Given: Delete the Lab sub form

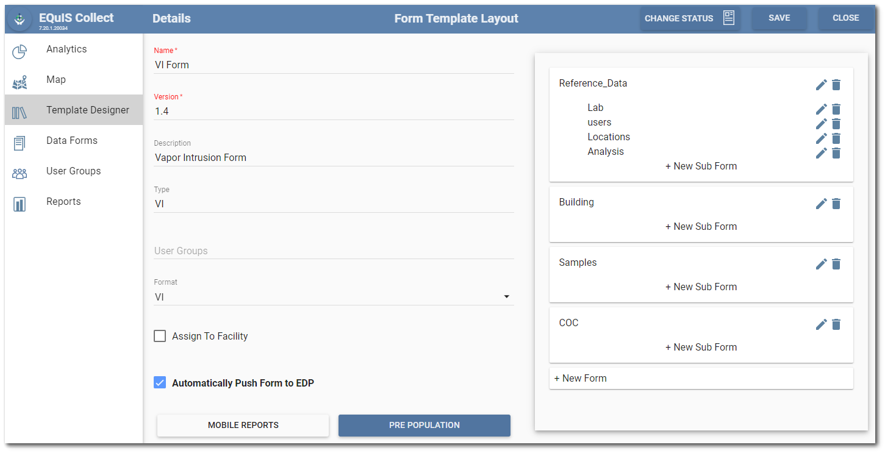Looking at the screenshot, I should pyautogui.click(x=836, y=109).
